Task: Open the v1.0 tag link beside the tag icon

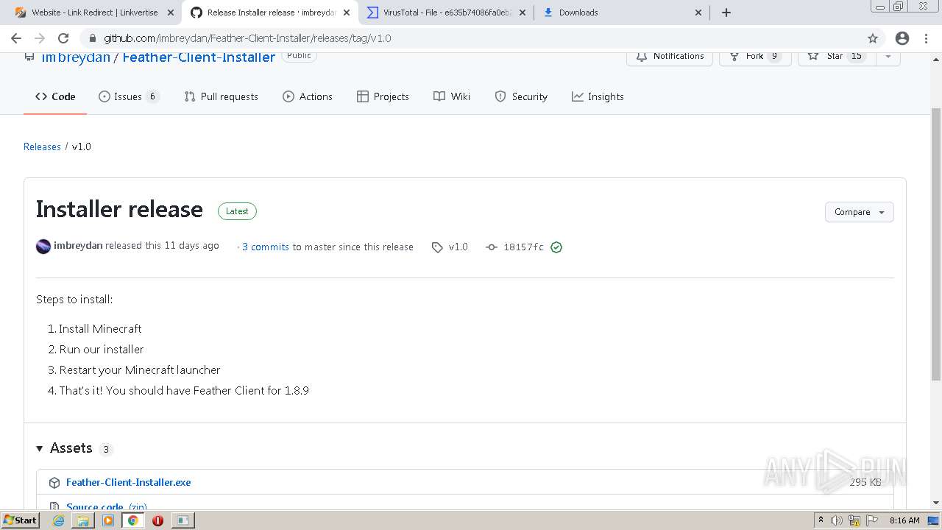Action: (x=458, y=247)
